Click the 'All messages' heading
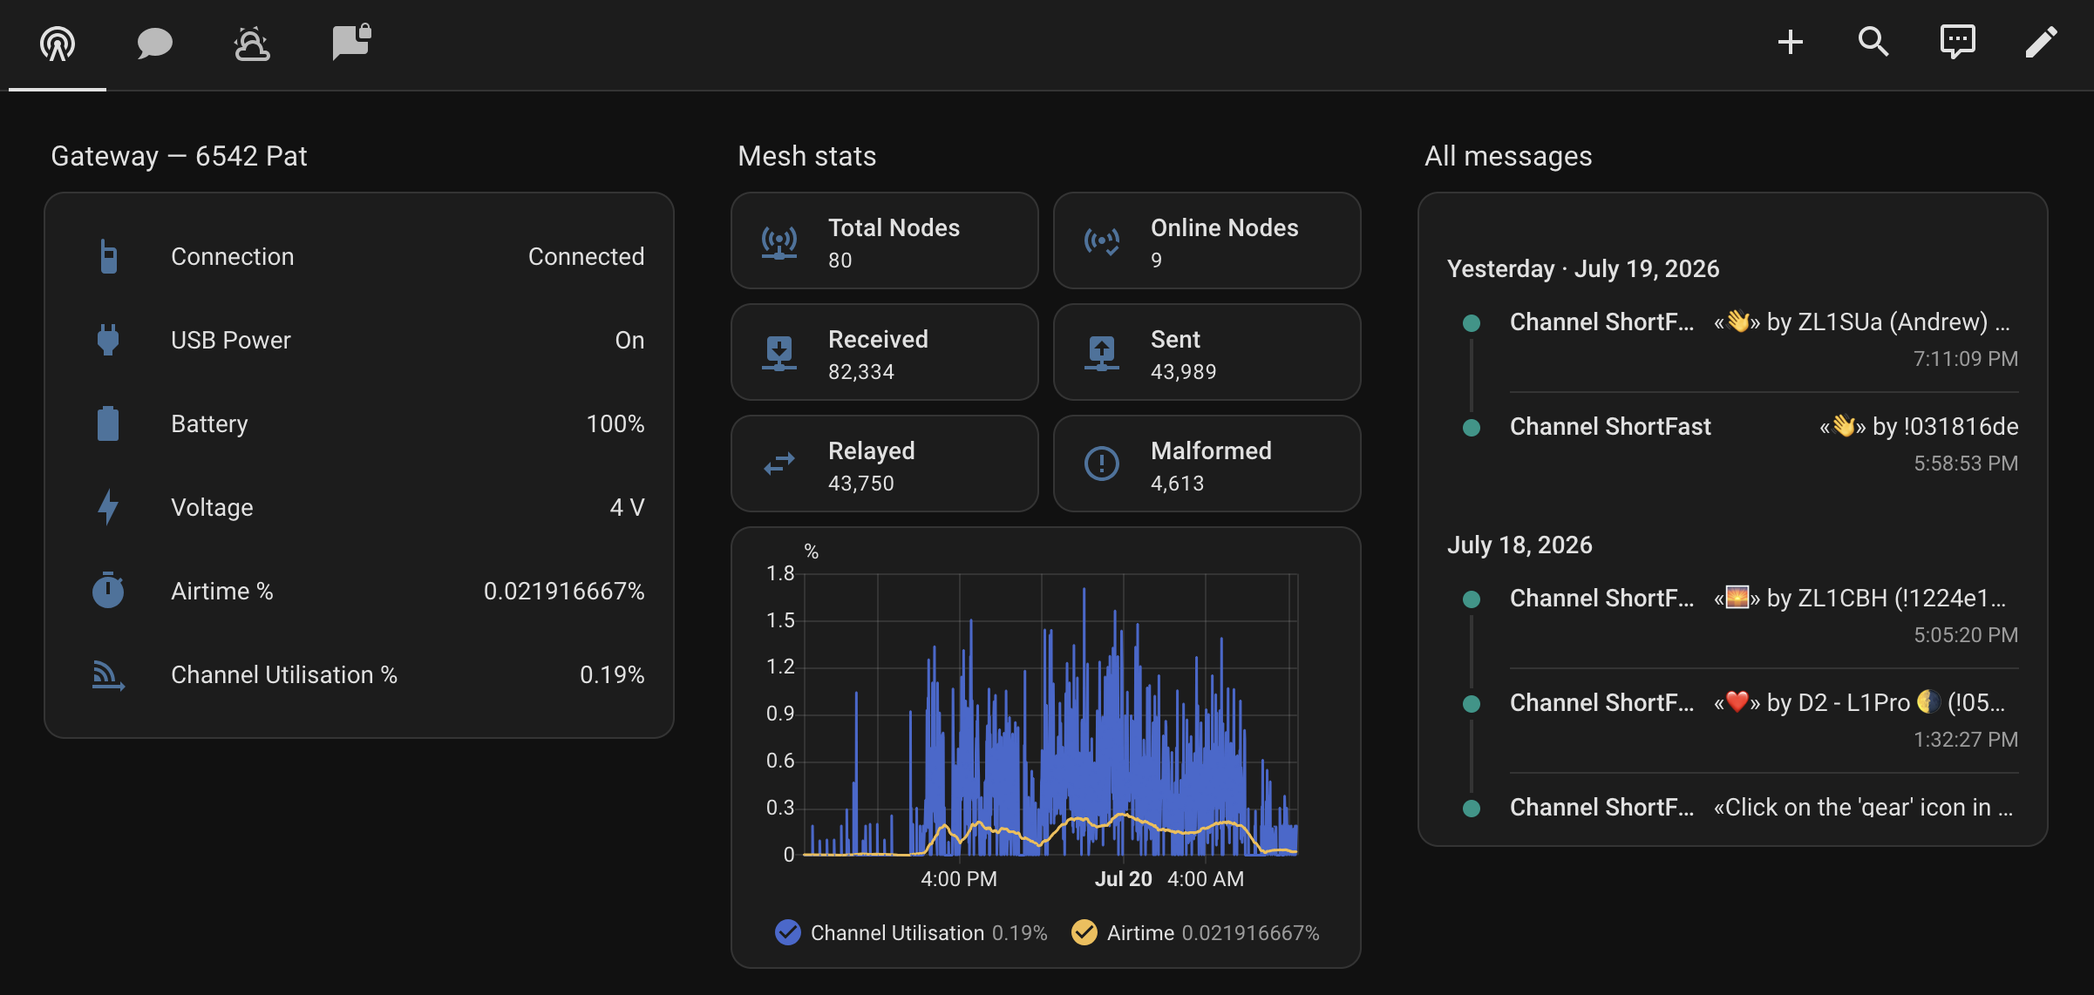The width and height of the screenshot is (2094, 995). (x=1508, y=156)
